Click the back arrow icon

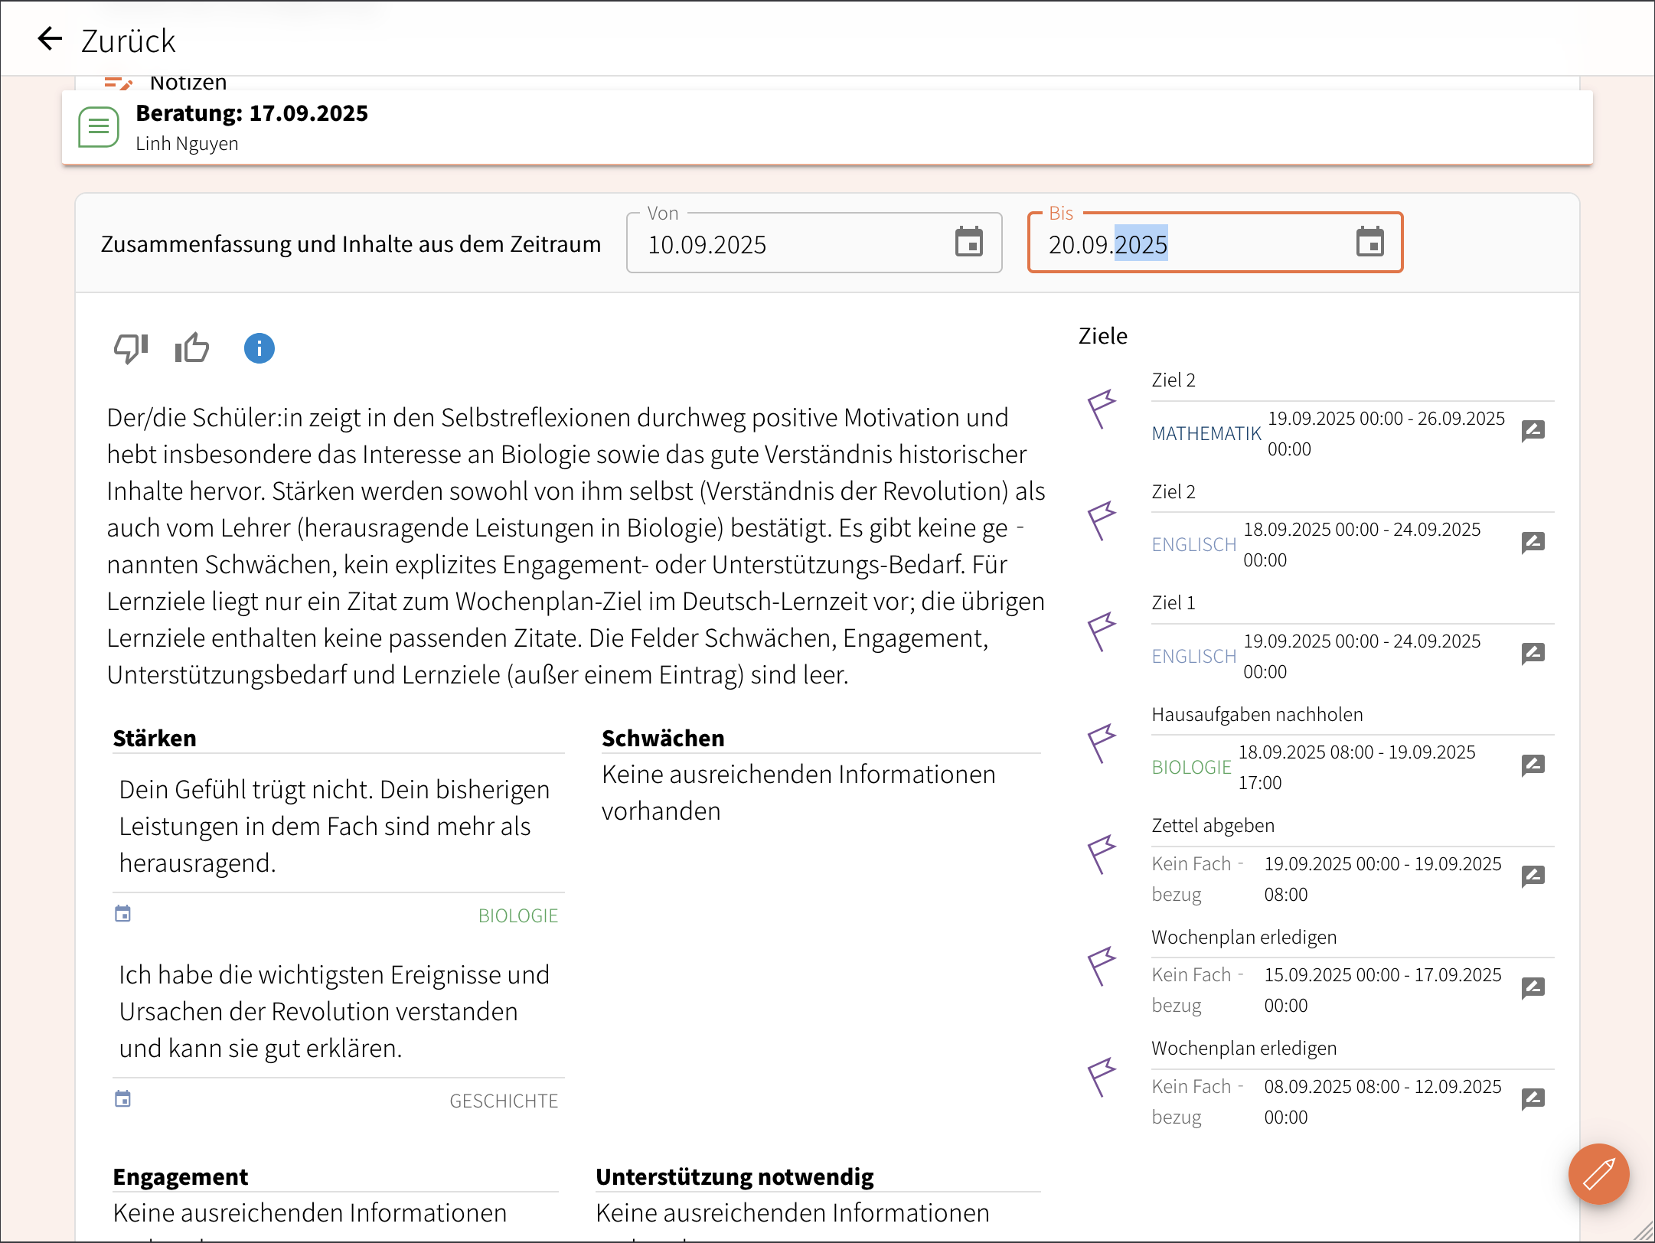tap(50, 38)
